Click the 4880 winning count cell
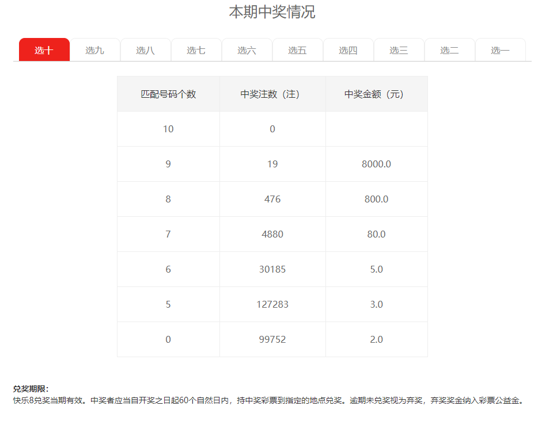 pos(272,234)
